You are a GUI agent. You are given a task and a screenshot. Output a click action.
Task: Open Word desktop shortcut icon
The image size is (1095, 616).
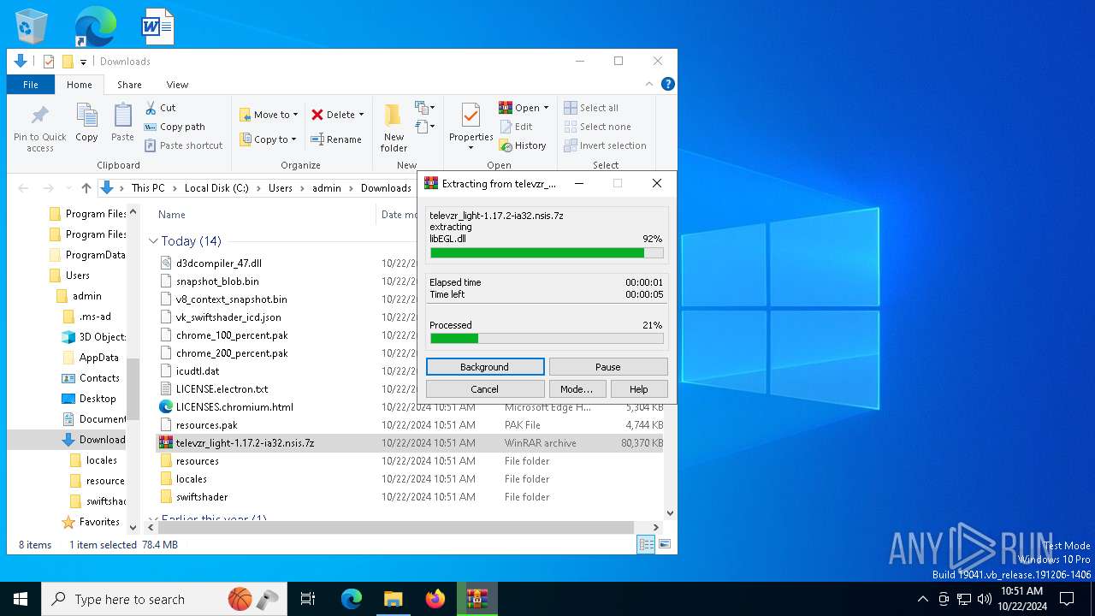pos(158,27)
